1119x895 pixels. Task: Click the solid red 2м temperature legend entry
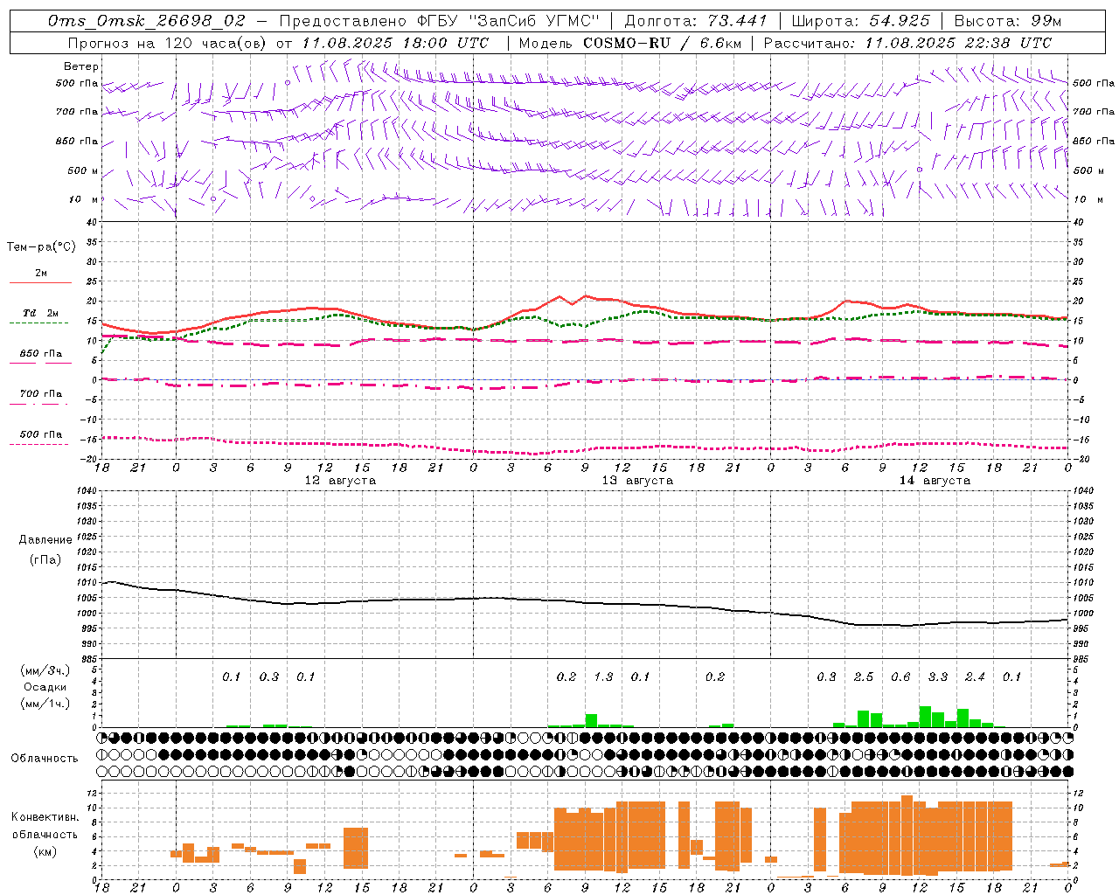[40, 276]
